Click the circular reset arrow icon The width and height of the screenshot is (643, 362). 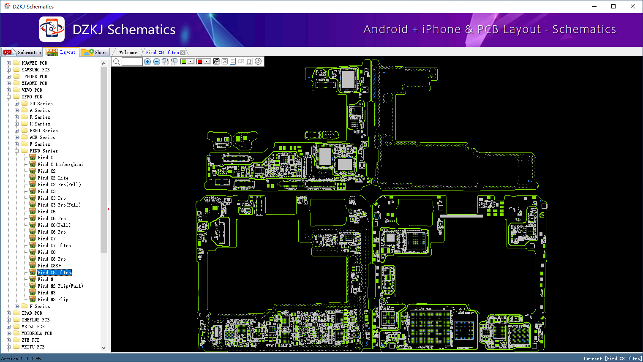point(258,61)
